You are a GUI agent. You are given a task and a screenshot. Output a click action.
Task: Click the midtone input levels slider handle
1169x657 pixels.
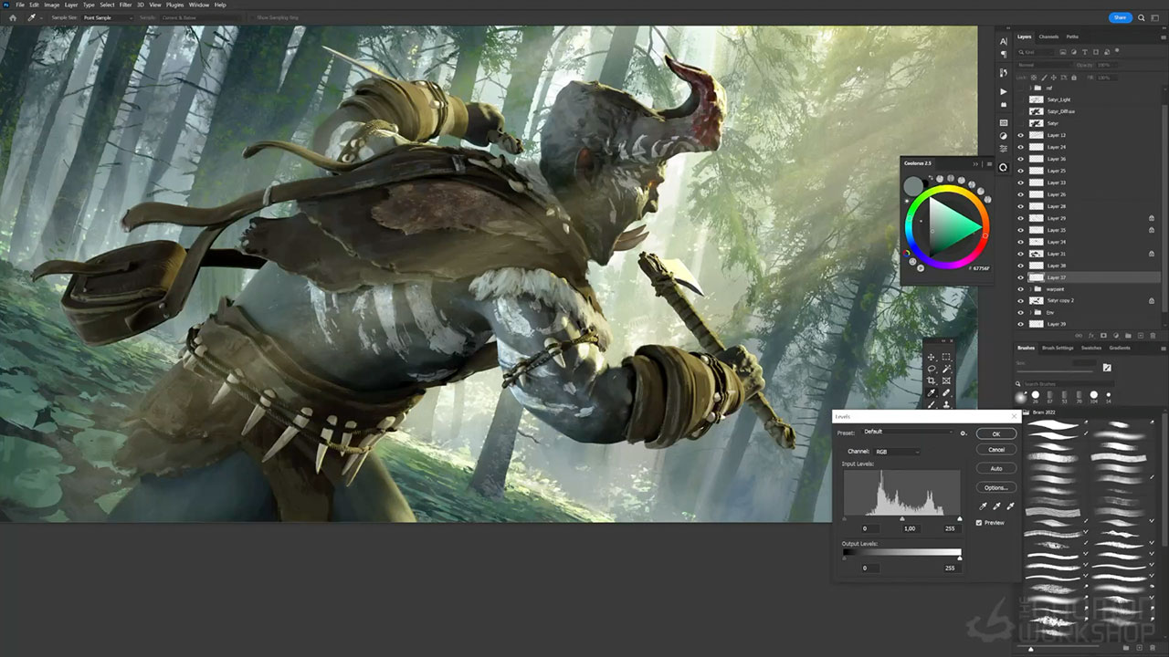(x=902, y=519)
